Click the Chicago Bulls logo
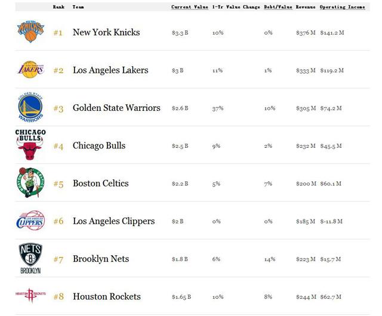The image size is (382, 316). [30, 145]
